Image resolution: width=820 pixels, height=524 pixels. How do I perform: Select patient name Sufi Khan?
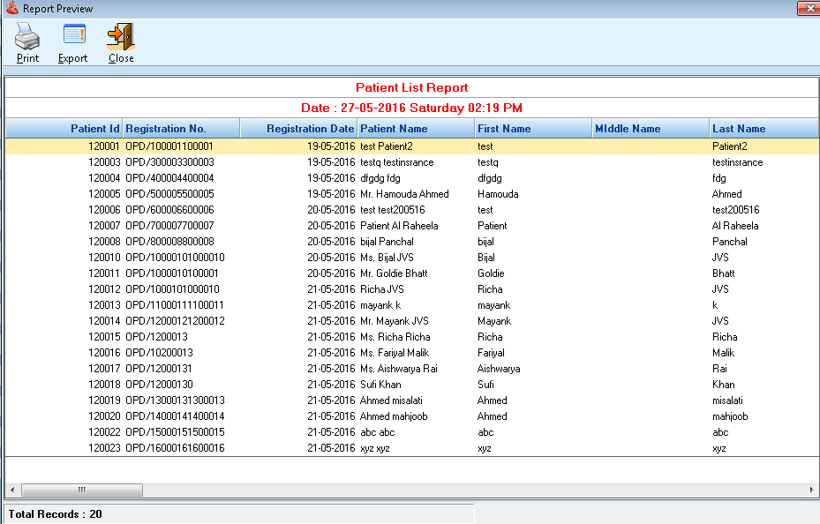(x=380, y=385)
